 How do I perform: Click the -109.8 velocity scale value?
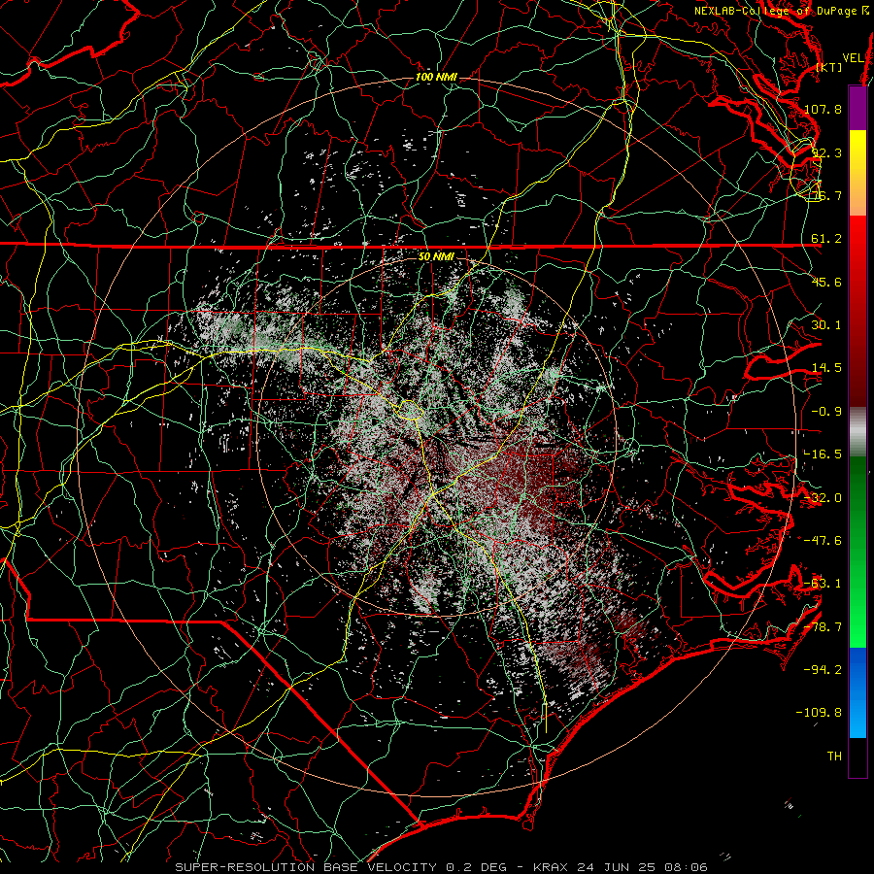(x=820, y=713)
